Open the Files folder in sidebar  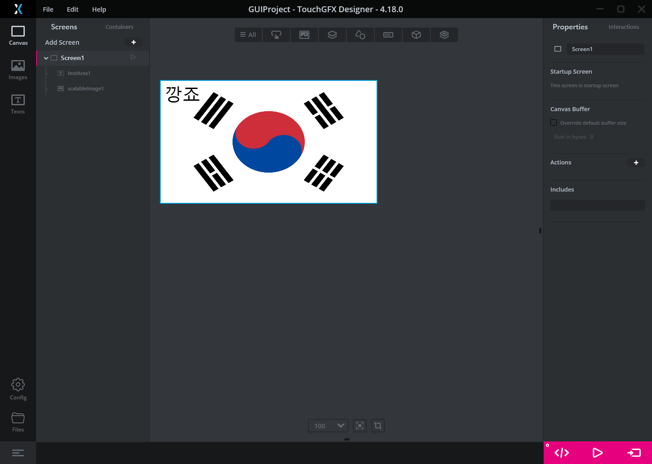click(18, 422)
